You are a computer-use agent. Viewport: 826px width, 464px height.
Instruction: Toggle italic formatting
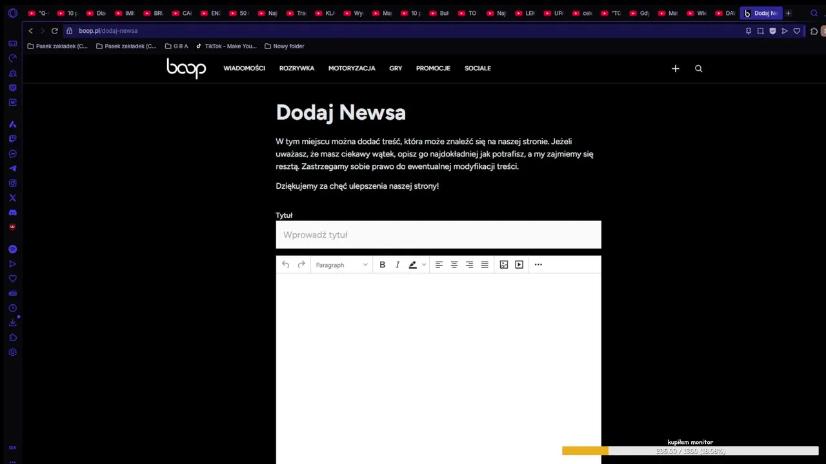pyautogui.click(x=398, y=265)
